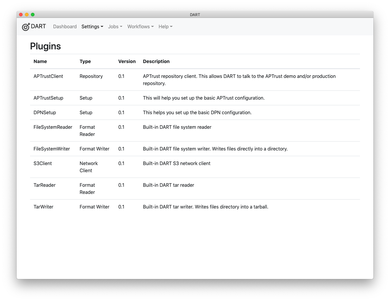Click the Type column header
This screenshot has width=390, height=301.
click(x=85, y=61)
